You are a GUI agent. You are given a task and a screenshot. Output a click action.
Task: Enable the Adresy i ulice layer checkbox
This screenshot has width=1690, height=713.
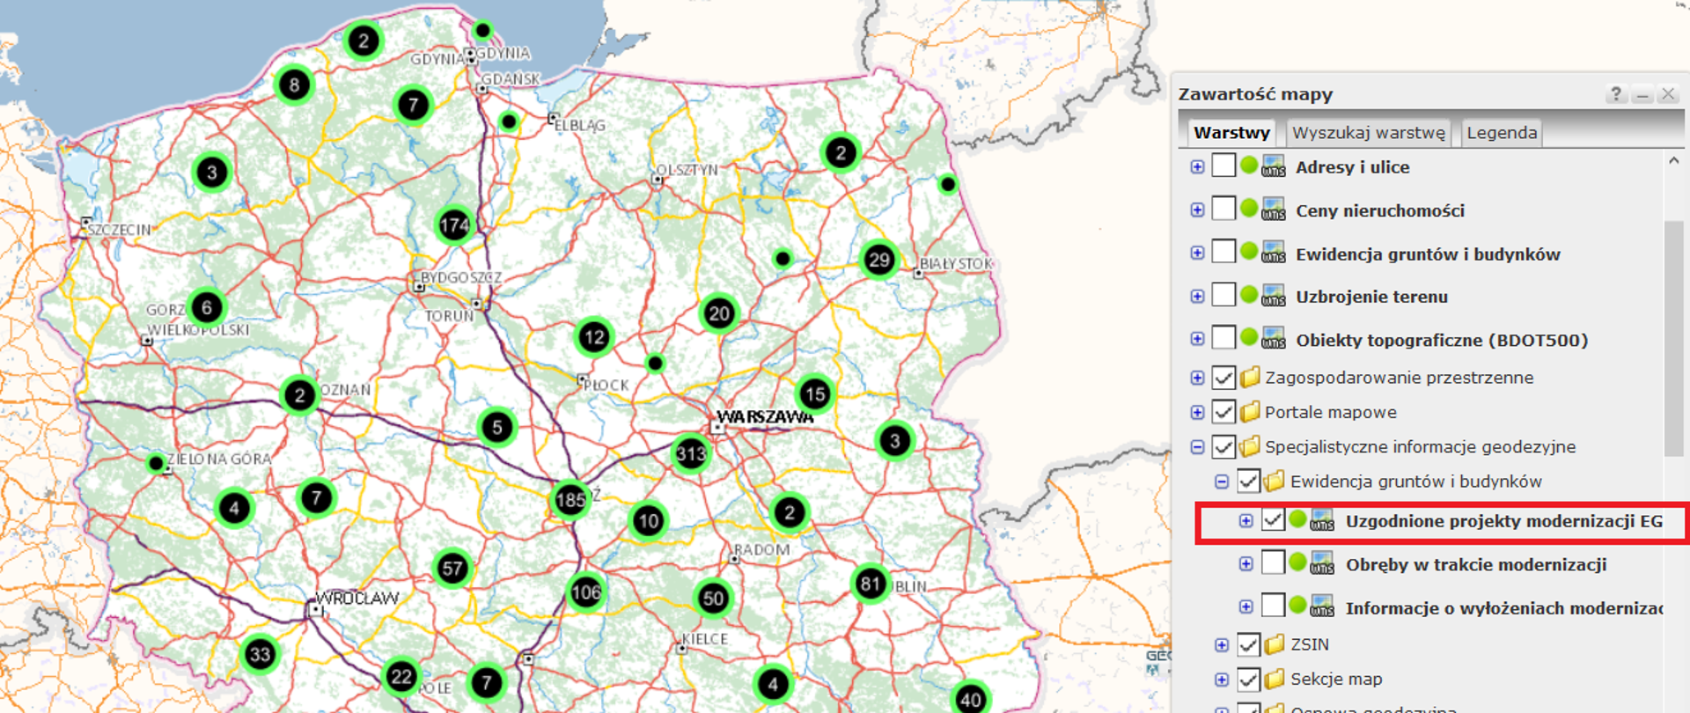tap(1223, 165)
